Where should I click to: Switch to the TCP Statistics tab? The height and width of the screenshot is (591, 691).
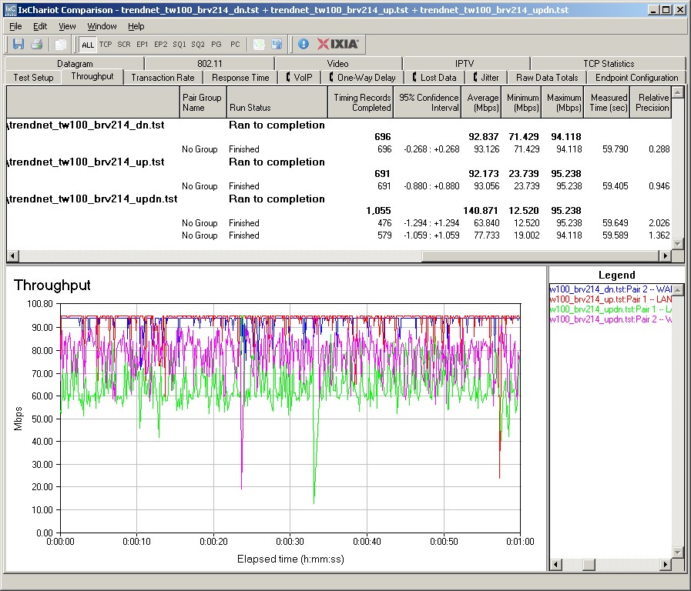[x=609, y=64]
